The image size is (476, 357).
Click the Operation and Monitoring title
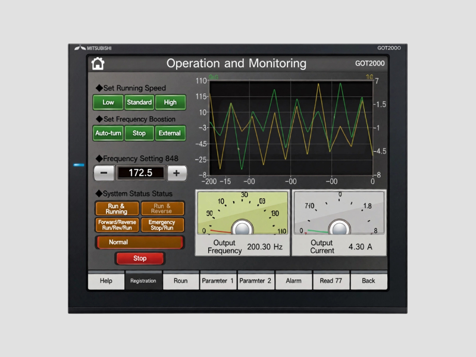pyautogui.click(x=236, y=64)
